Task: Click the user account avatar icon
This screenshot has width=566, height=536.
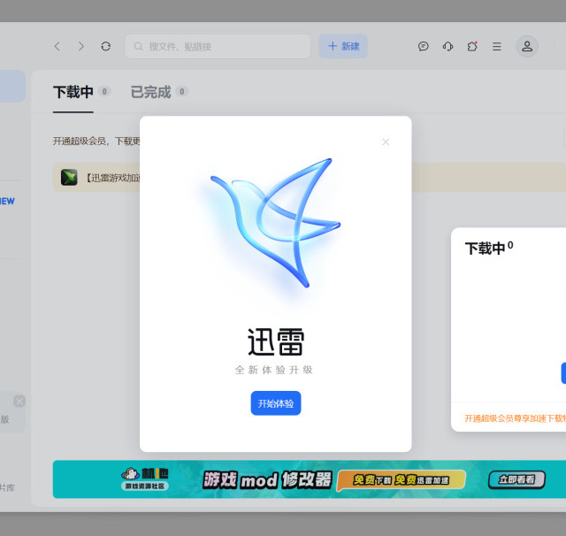Action: (527, 46)
